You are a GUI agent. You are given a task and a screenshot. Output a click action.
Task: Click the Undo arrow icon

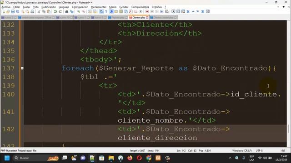pos(55,11)
